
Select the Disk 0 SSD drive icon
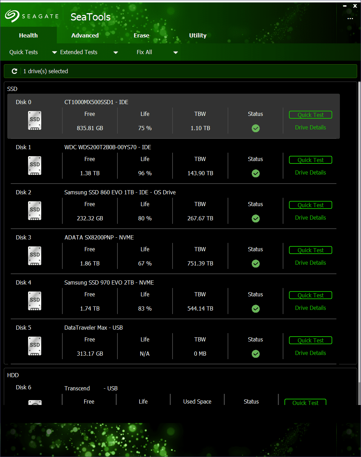35,120
